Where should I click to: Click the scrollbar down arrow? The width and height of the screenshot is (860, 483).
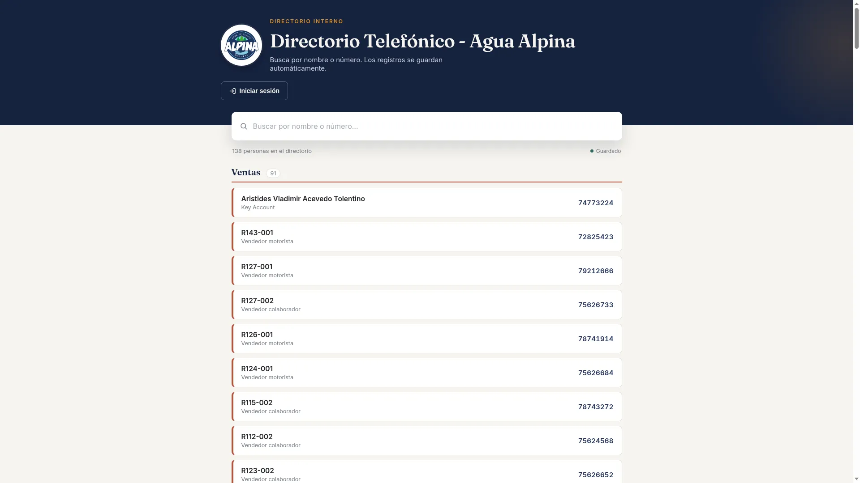coord(856,479)
